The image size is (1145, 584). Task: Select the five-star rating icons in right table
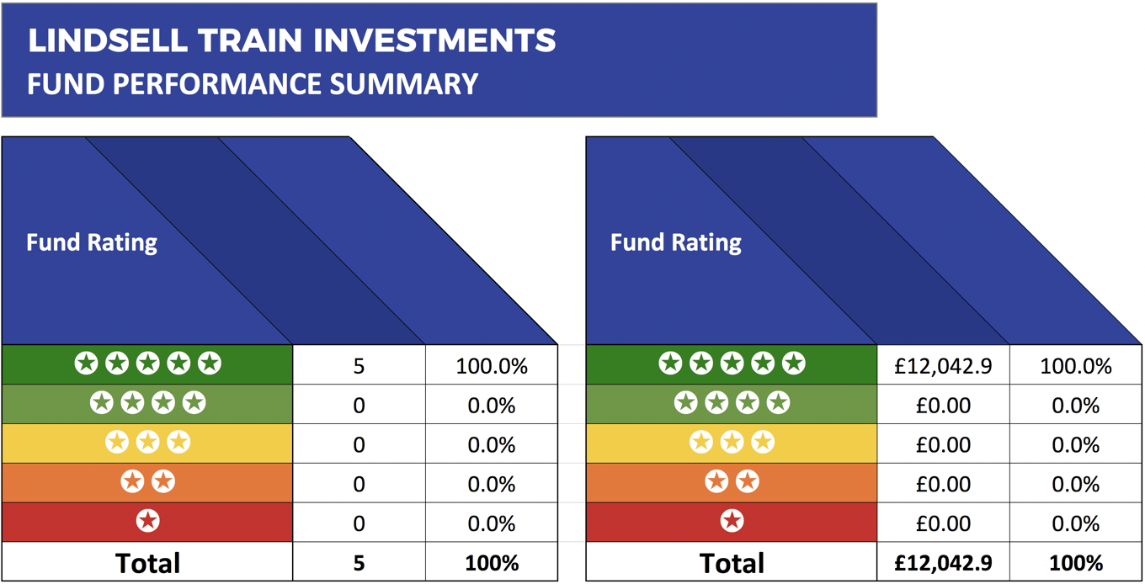732,364
